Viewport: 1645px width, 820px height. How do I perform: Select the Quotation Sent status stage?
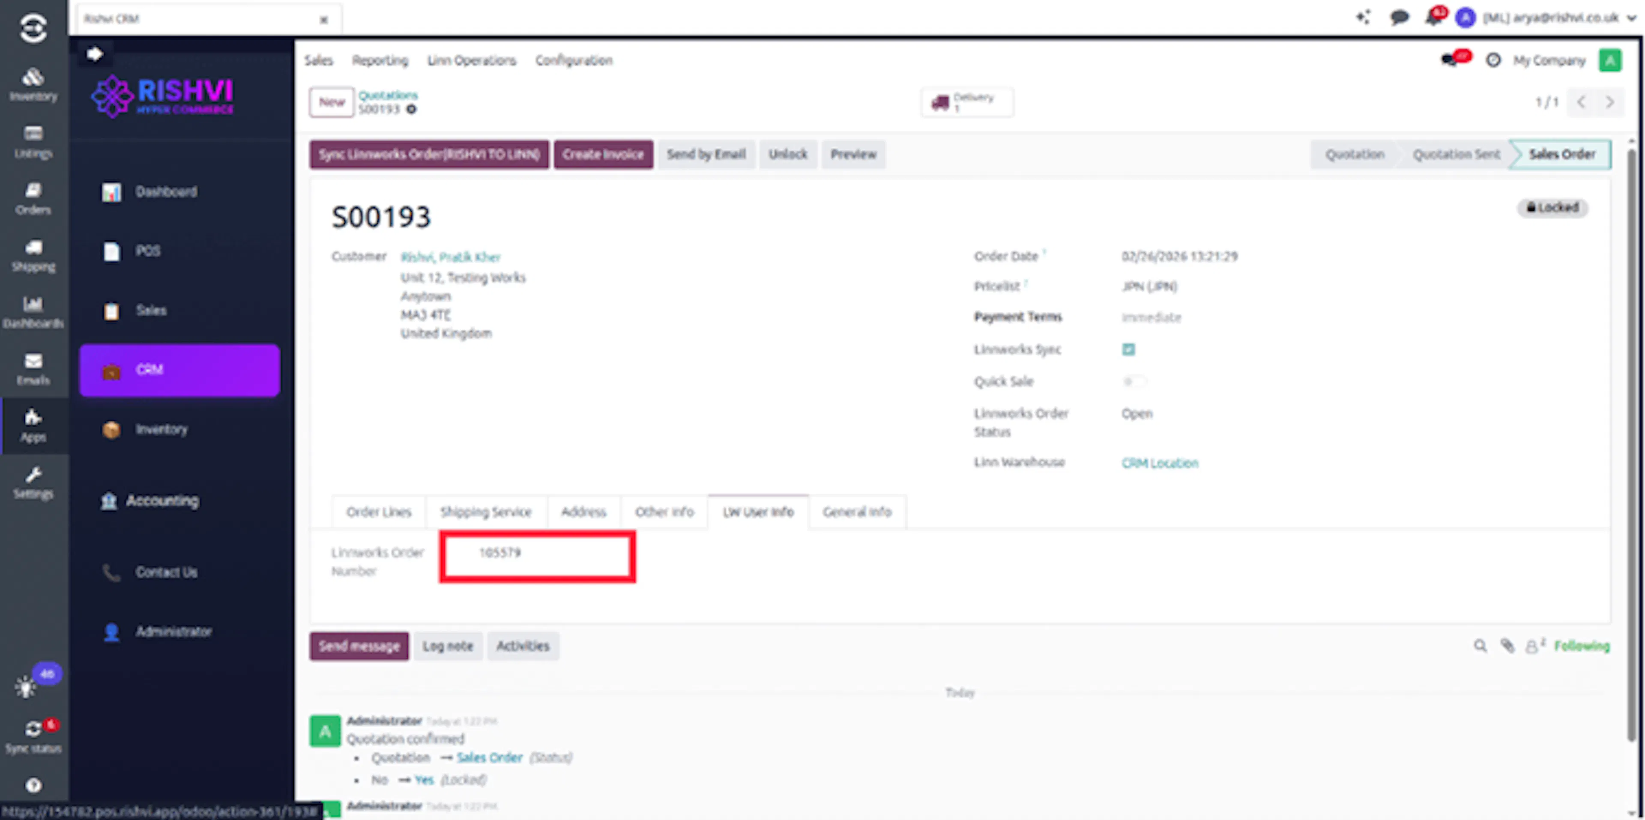1456,155
